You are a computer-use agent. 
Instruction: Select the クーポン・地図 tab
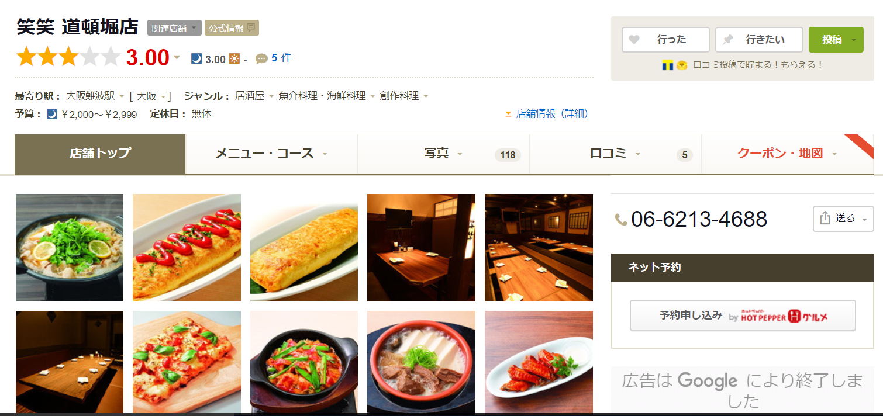[788, 154]
